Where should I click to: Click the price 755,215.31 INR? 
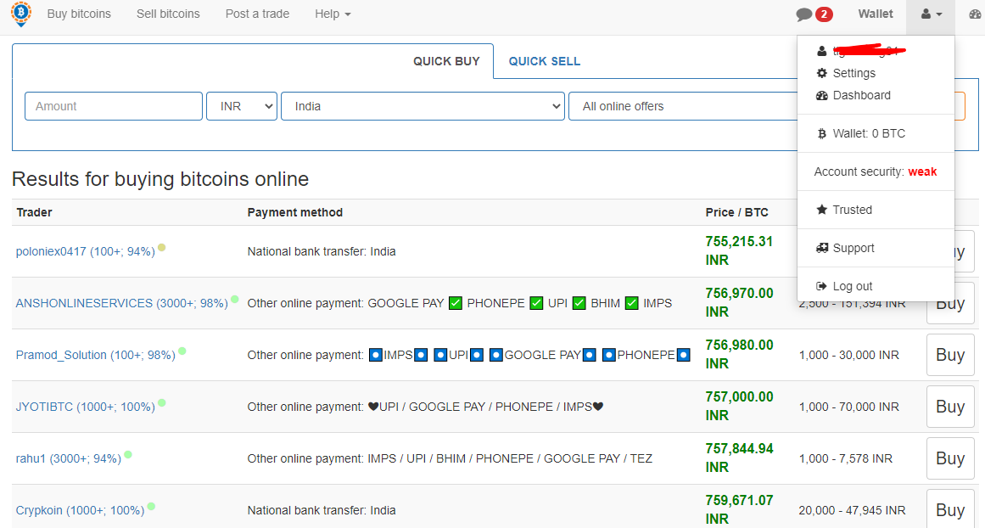739,250
